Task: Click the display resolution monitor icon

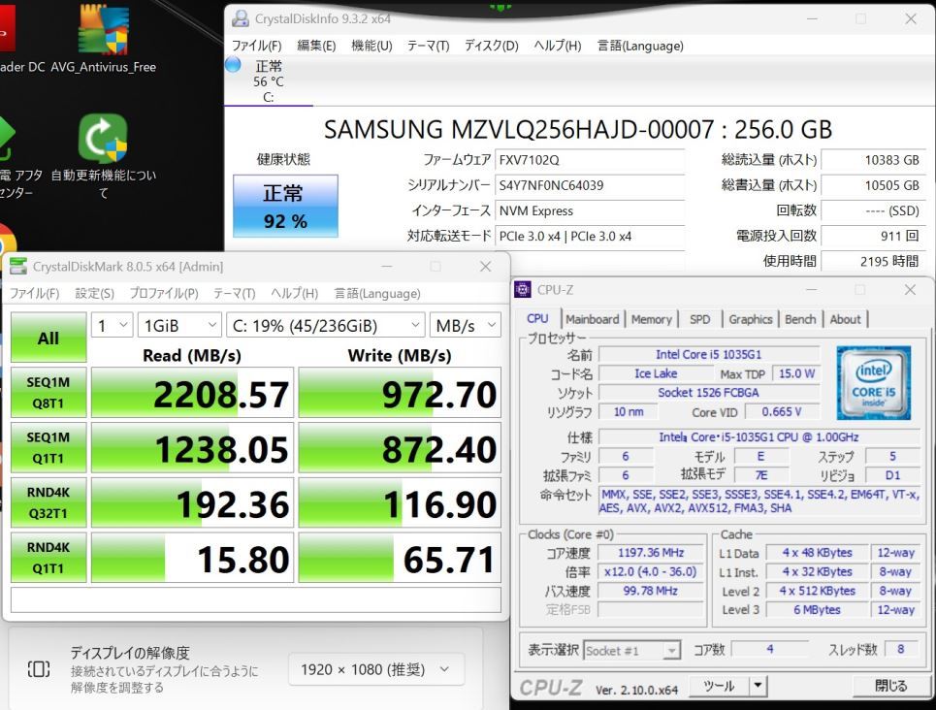Action: pos(38,669)
